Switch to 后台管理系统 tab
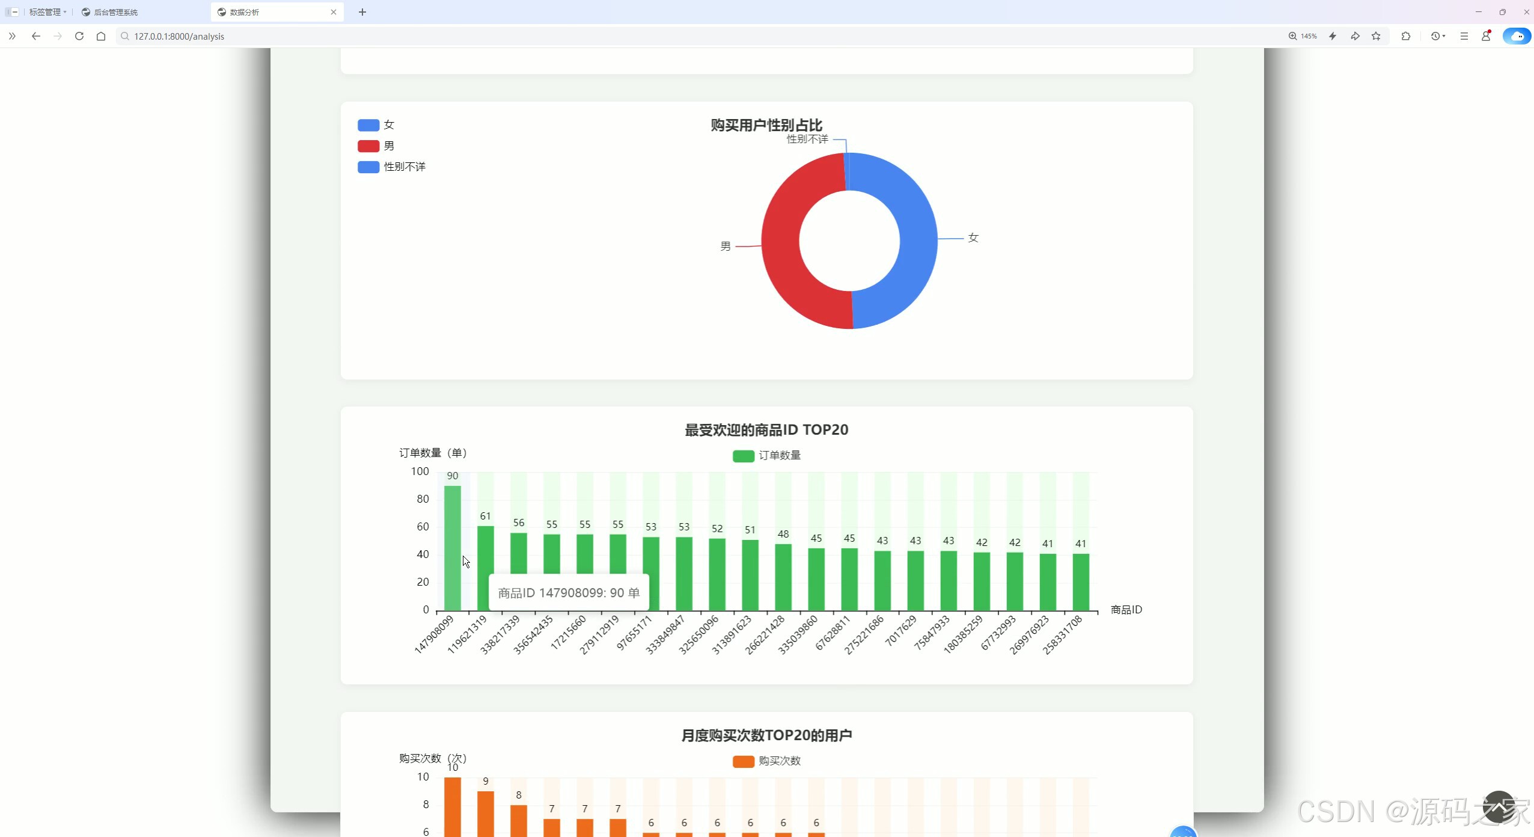Screen dimensions: 1534x837 click(x=115, y=12)
